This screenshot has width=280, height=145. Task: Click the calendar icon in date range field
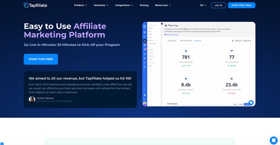coord(232,41)
